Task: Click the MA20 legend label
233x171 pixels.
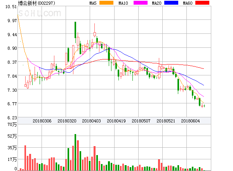Action: [x=156, y=3]
